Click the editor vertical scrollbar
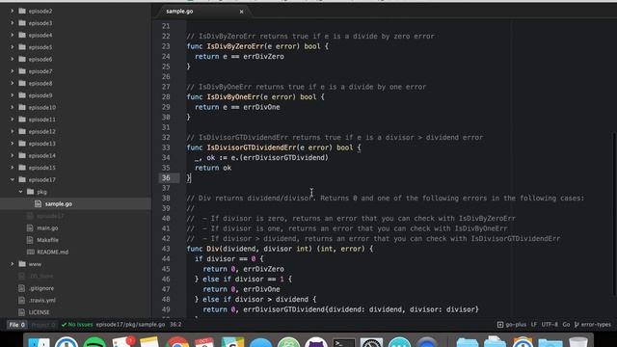Image resolution: width=617 pixels, height=347 pixels. (x=614, y=214)
